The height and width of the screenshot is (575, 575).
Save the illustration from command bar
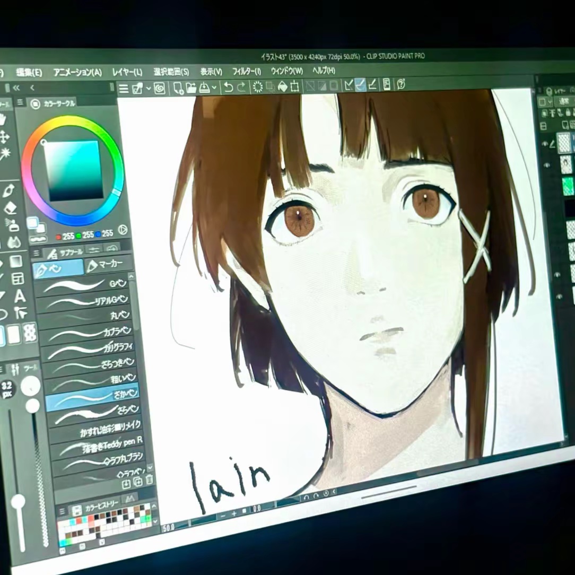pos(204,88)
